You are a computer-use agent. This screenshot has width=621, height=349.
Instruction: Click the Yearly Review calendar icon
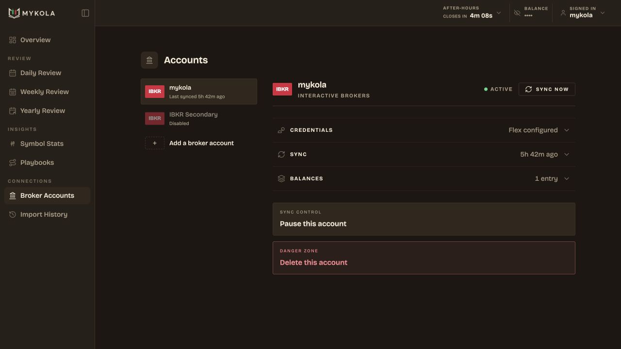pyautogui.click(x=13, y=111)
